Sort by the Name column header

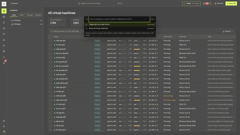tap(56, 37)
